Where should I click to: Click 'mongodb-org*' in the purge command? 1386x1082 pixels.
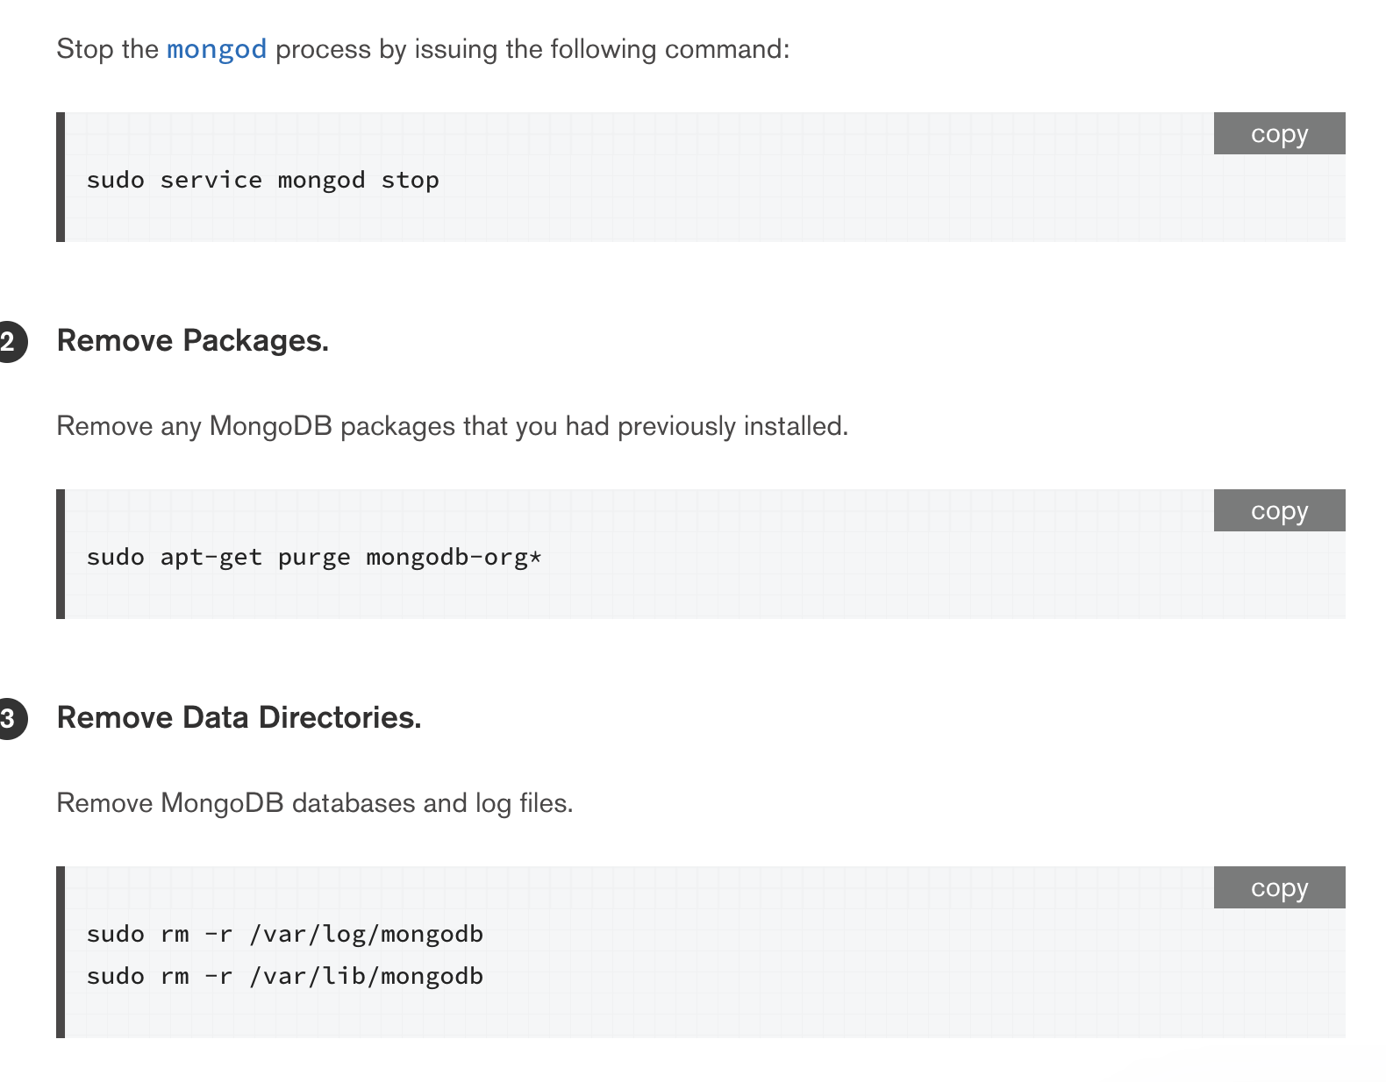click(454, 558)
